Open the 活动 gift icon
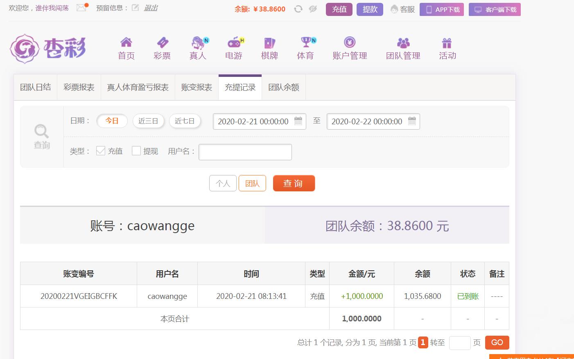 [447, 43]
